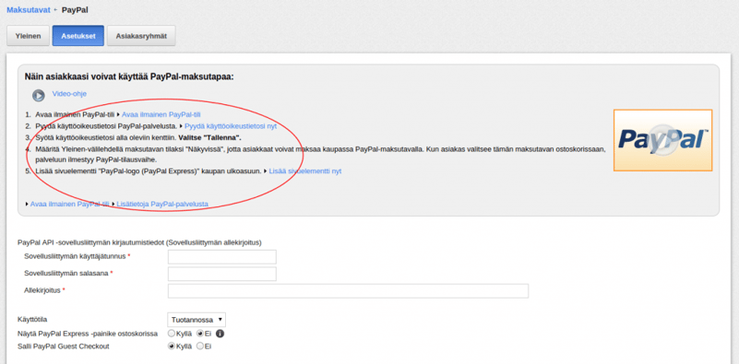Click the heading Näin asiakkaasi voivat käyttää PayPal-maksutapaa
Screen dimensions: 739x364
(x=129, y=76)
